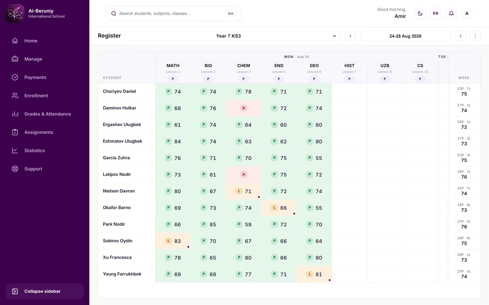Open student Choriyev Daniel
489x305 pixels.
click(x=120, y=91)
